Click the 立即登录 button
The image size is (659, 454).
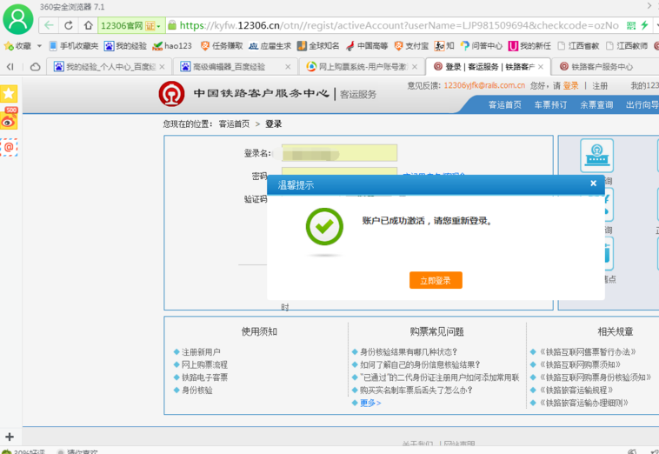pos(436,280)
